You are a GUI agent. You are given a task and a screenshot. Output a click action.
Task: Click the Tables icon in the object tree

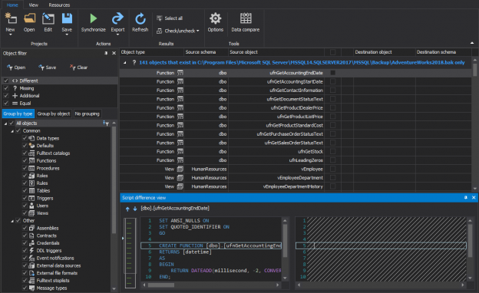point(31,190)
